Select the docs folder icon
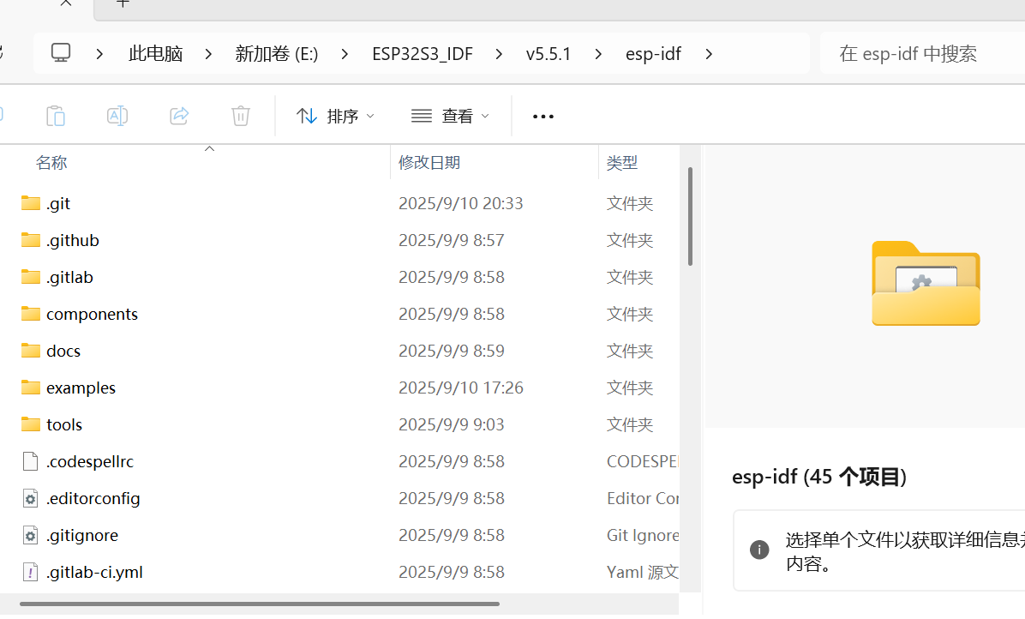 click(x=30, y=351)
